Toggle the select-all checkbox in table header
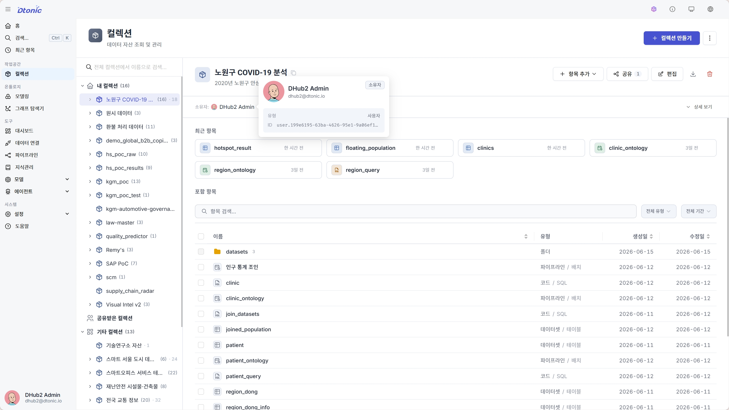The height and width of the screenshot is (410, 729). coord(201,236)
